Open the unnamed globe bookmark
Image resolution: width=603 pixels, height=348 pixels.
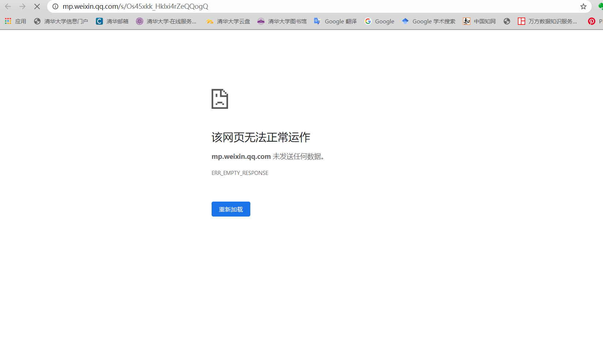click(507, 21)
